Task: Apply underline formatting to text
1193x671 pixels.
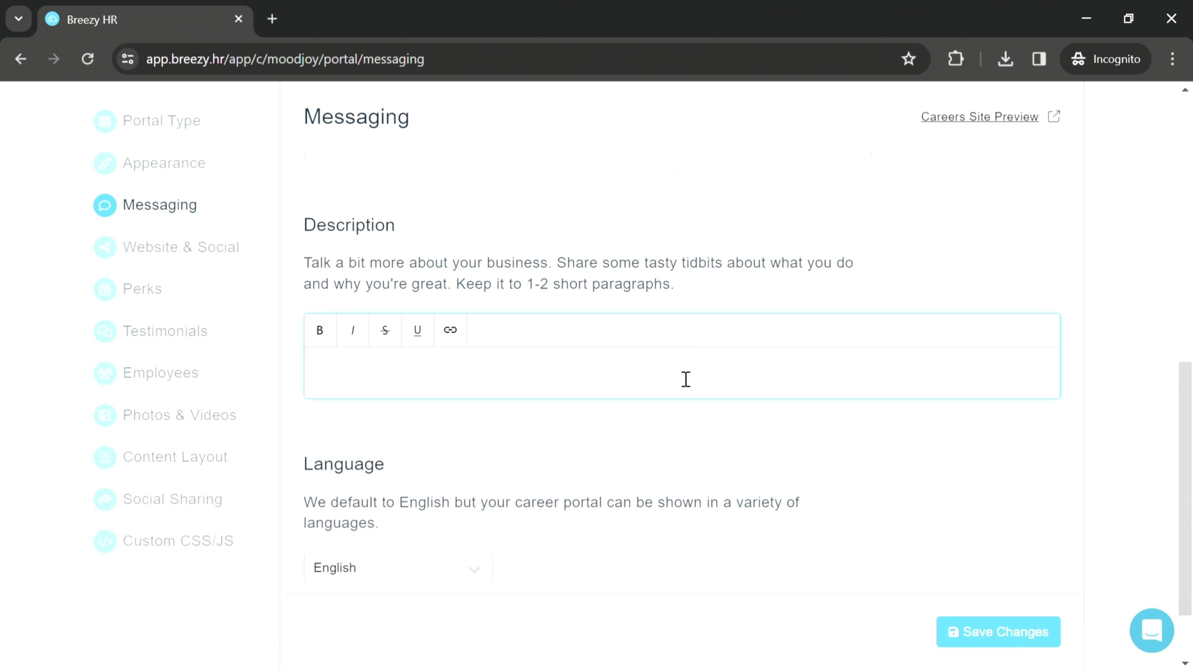Action: (417, 330)
